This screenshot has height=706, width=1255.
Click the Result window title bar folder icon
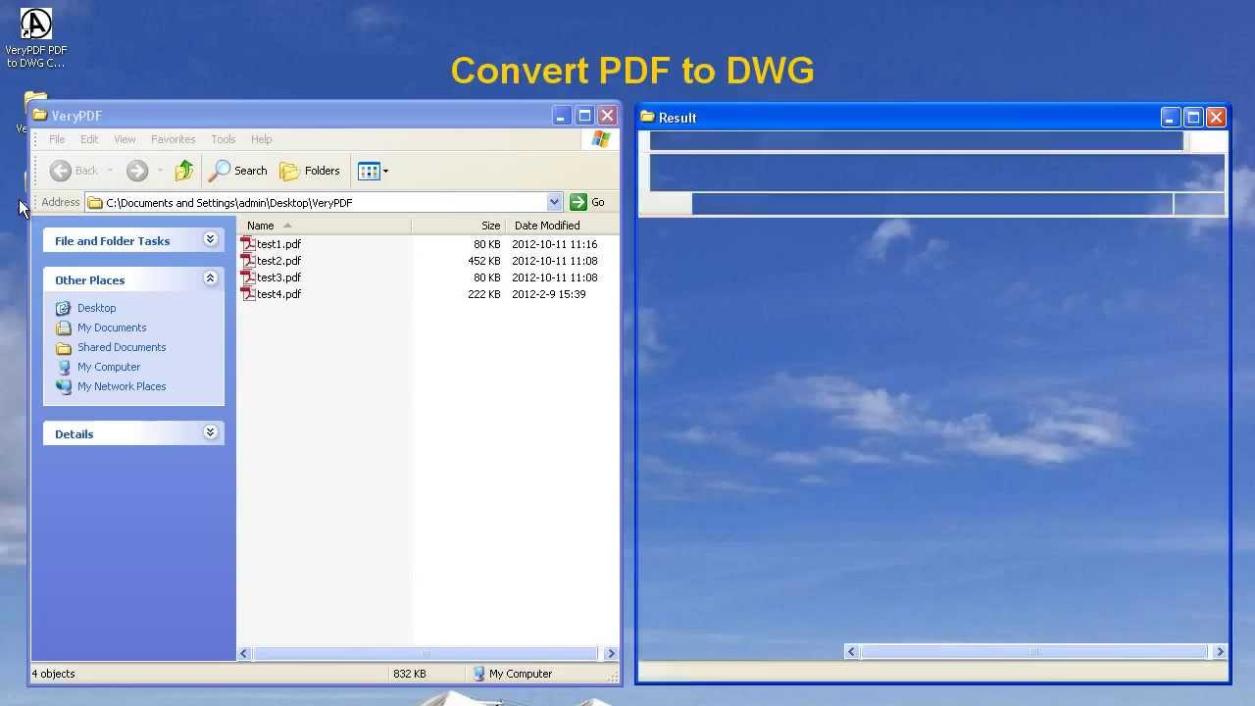pos(647,117)
